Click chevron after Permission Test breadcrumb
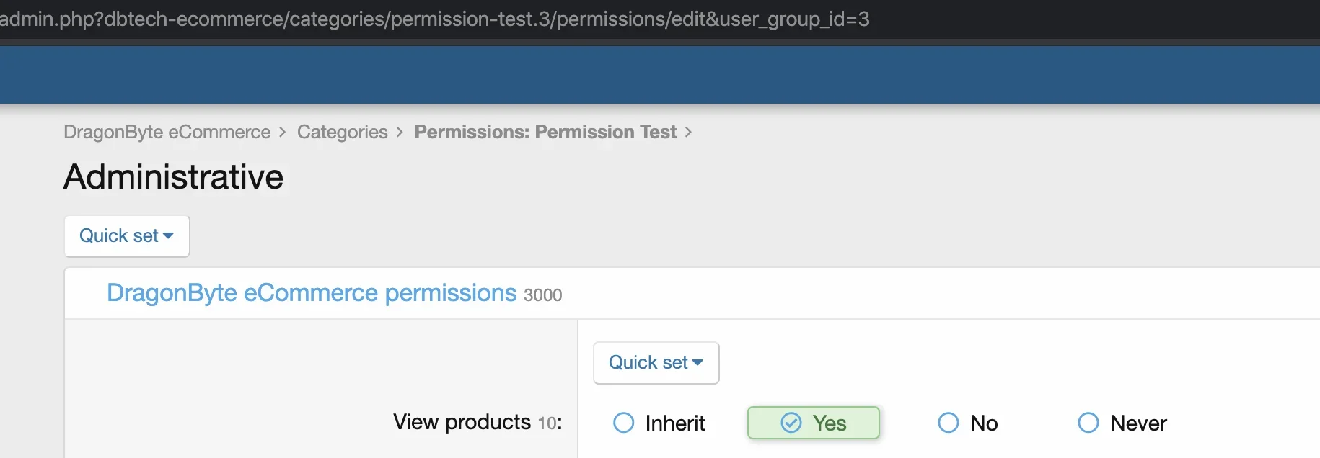 pos(688,133)
